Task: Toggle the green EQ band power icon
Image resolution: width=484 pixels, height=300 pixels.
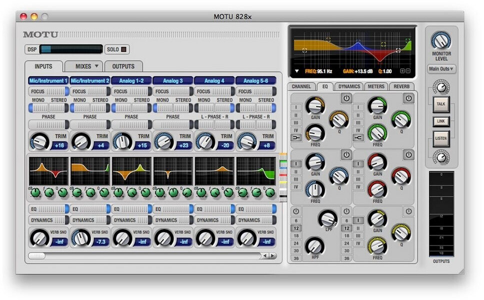Action: [x=408, y=98]
